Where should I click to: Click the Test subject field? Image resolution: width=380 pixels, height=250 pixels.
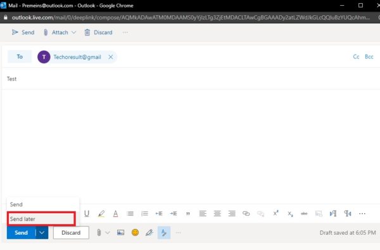coord(191,79)
